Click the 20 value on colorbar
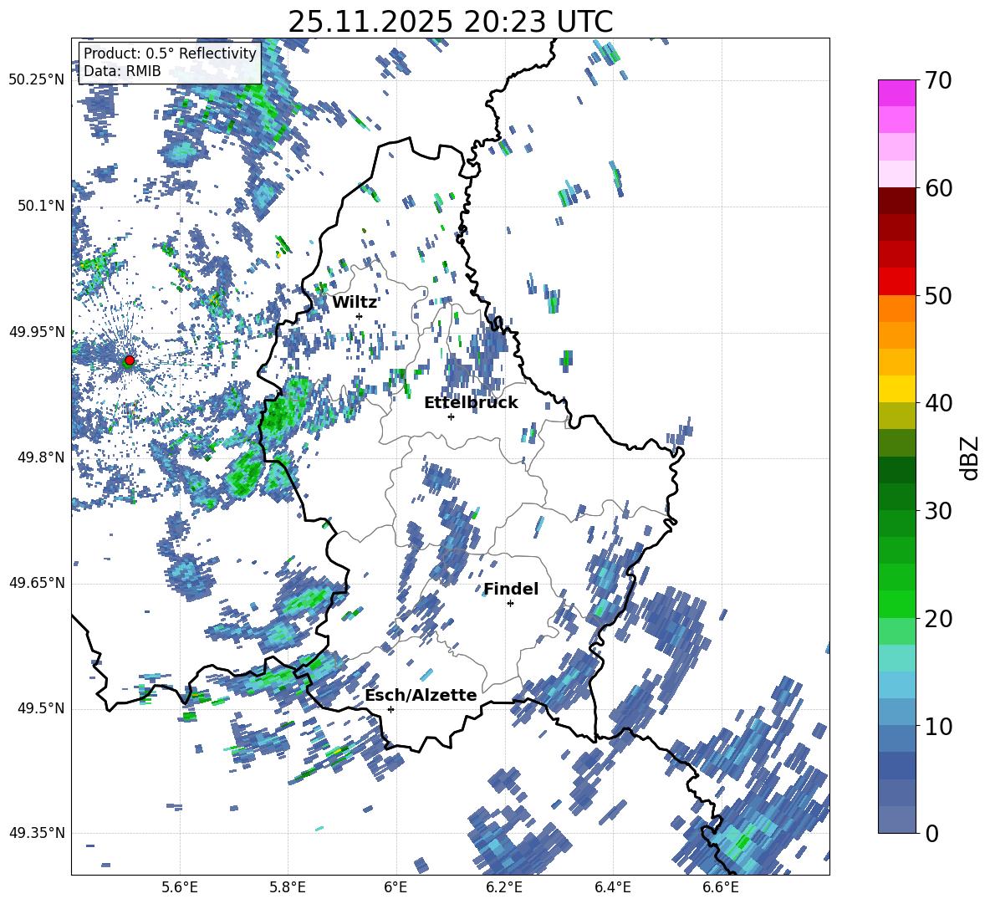990x904 pixels. (x=938, y=619)
